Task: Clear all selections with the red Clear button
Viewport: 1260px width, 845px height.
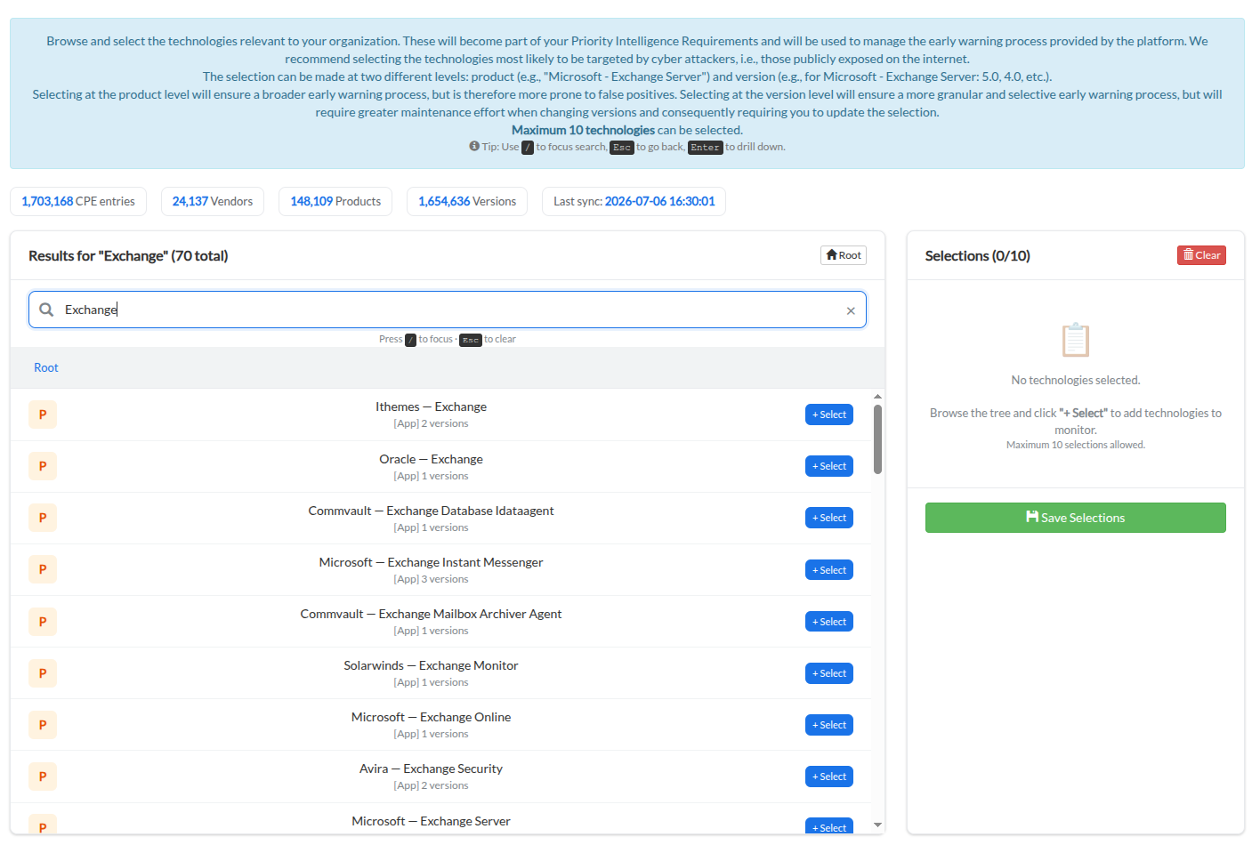Action: 1201,255
